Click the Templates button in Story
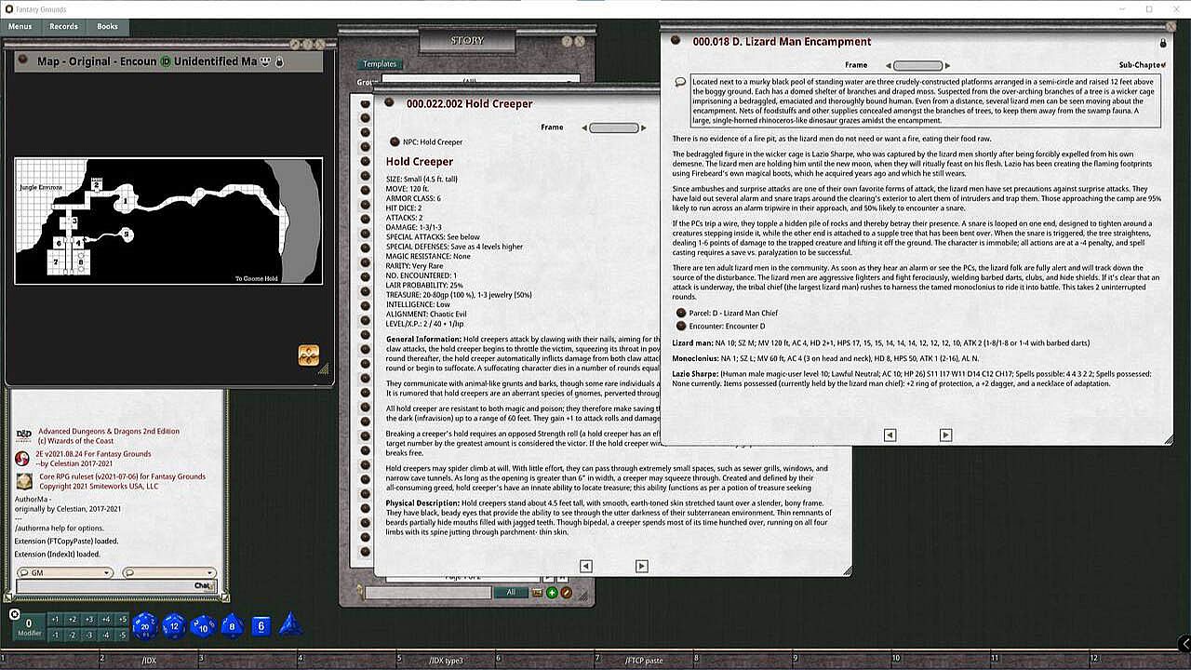This screenshot has width=1191, height=670. pyautogui.click(x=380, y=64)
